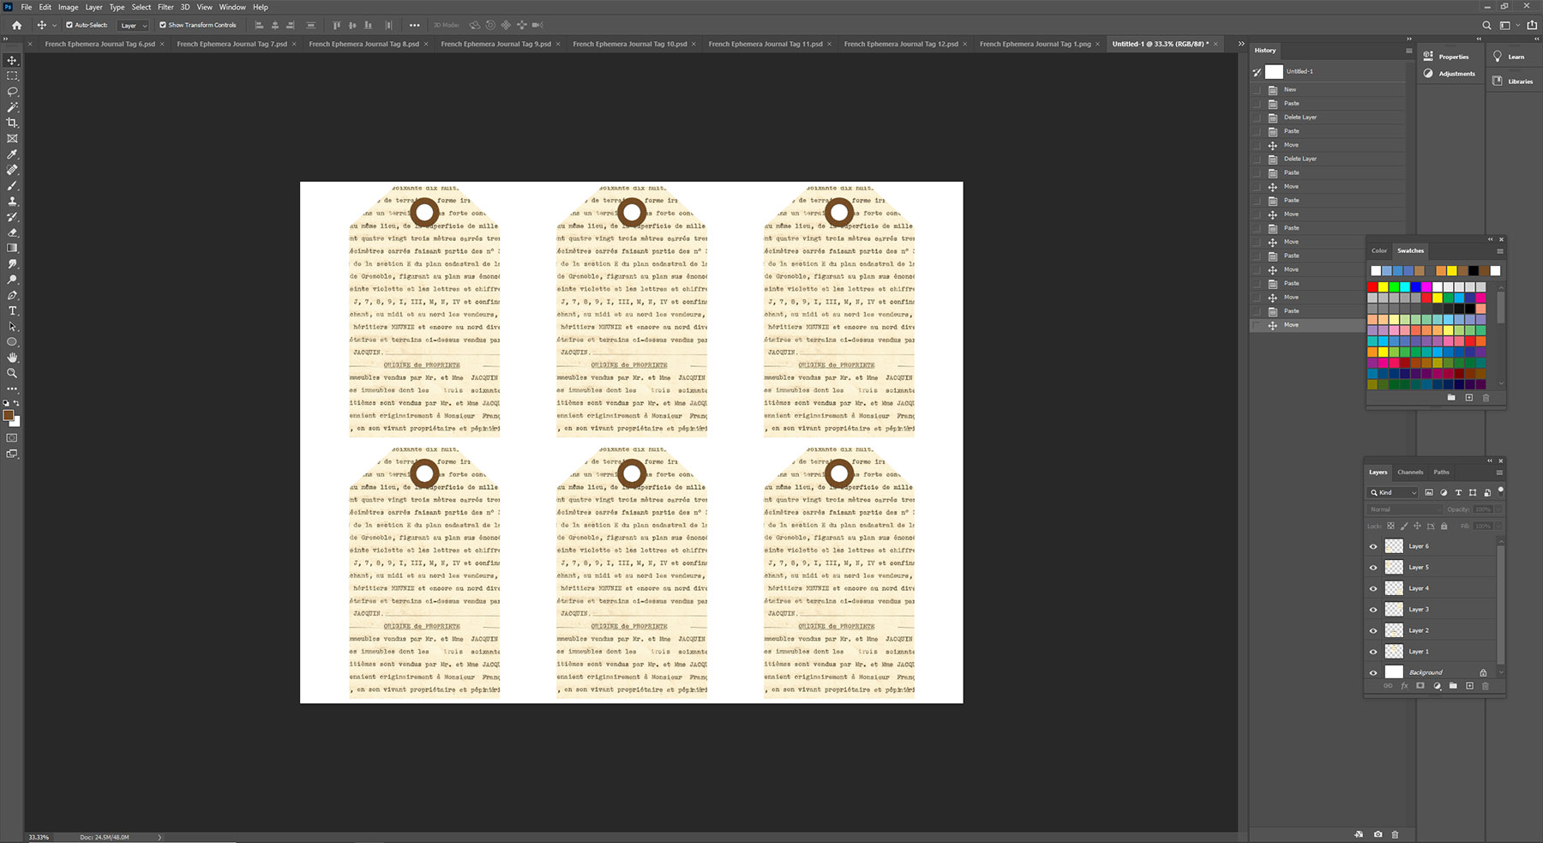Hide Layer 6 visibility eye
The height and width of the screenshot is (843, 1543).
pyautogui.click(x=1373, y=546)
